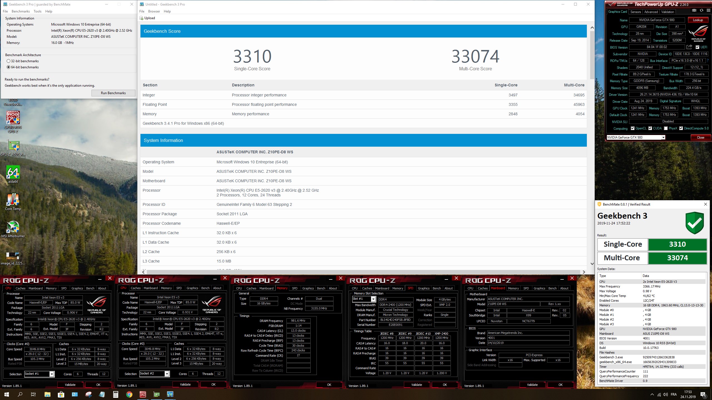Open Caches tab in Socket #1 CPU-Z
Screen dimensions: 712x400
click(x=20, y=288)
